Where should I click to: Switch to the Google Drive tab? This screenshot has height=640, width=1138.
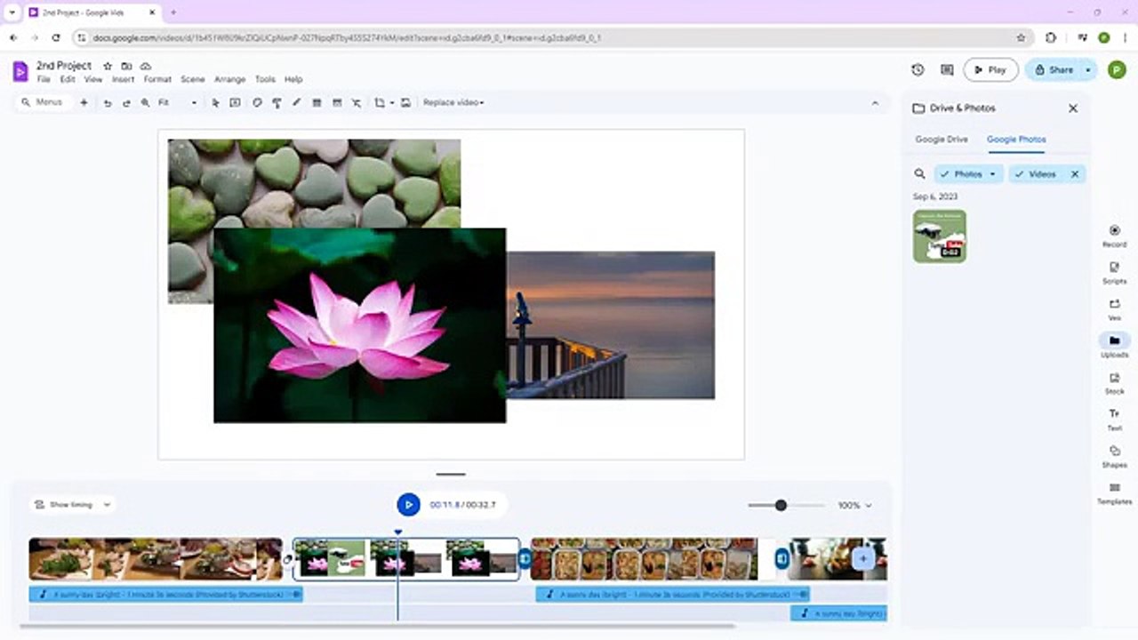942,140
